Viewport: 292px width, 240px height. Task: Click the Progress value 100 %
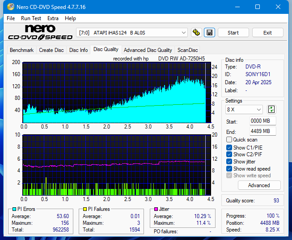[x=273, y=216]
